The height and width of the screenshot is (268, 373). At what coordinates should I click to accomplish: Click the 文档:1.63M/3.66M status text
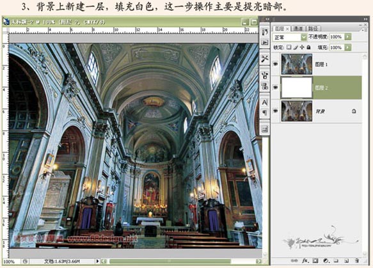point(62,262)
